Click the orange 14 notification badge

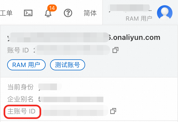pyautogui.click(x=52, y=8)
